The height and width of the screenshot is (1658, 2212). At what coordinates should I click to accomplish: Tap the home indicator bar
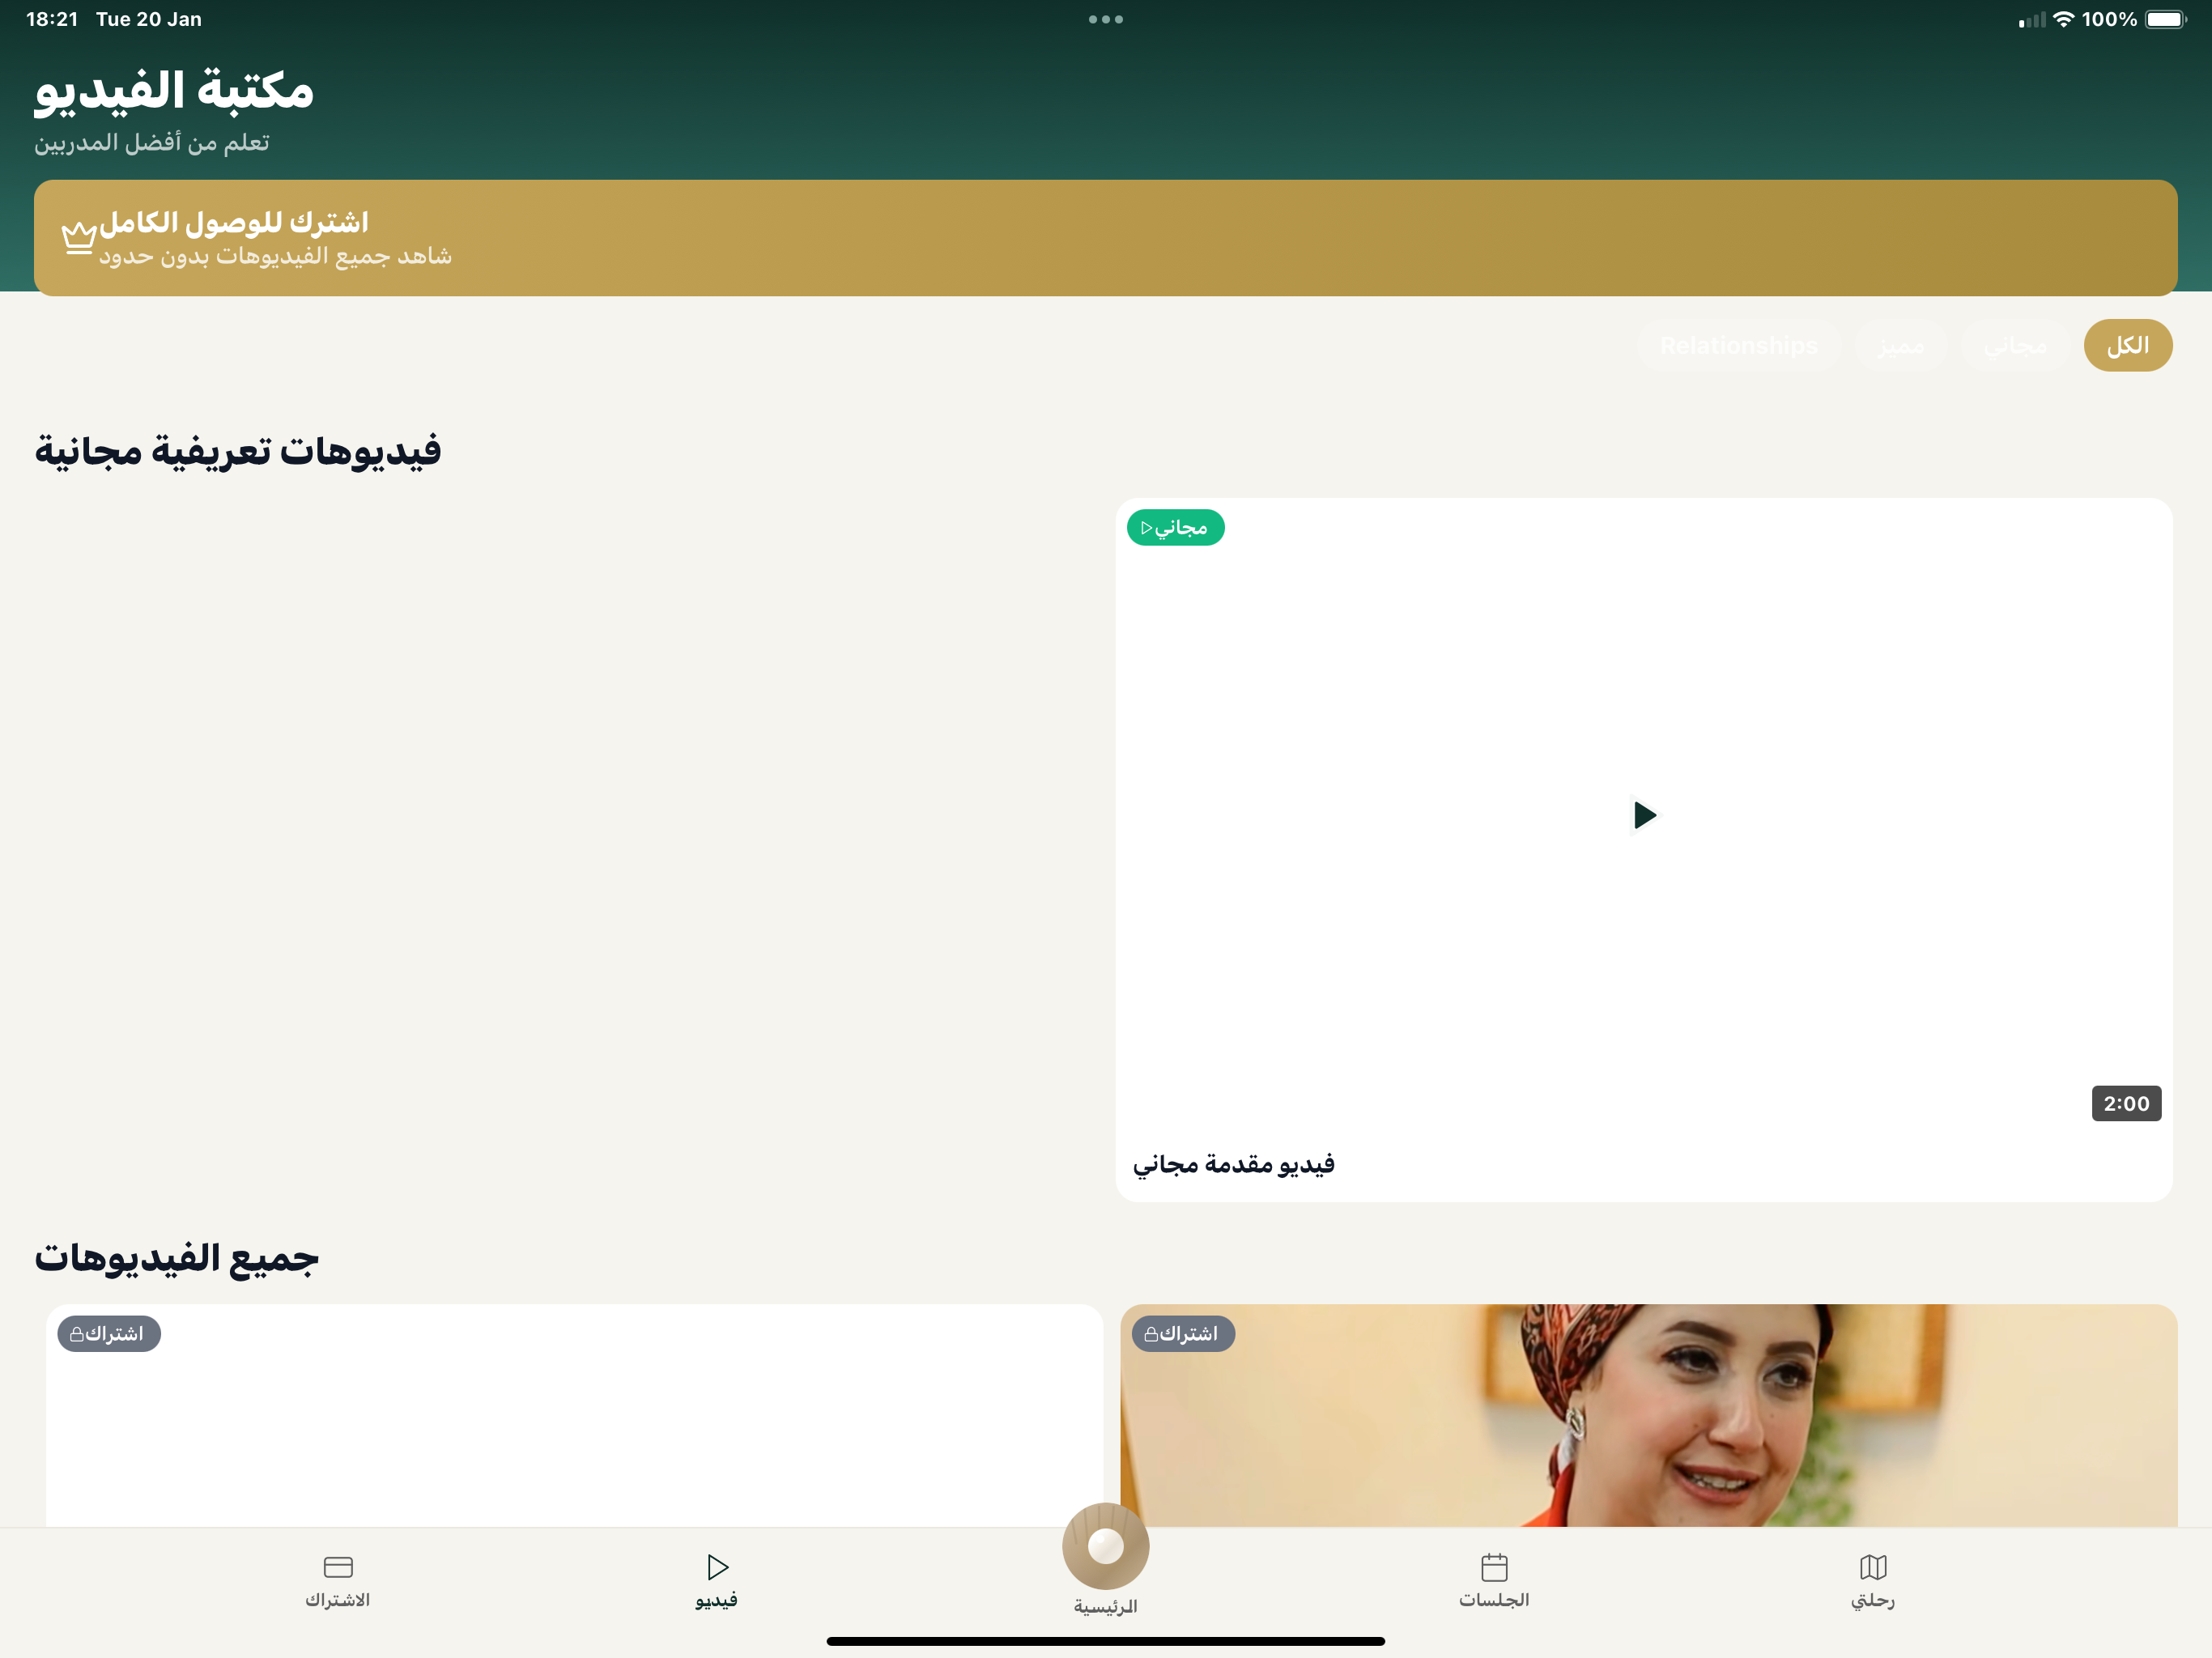click(x=1105, y=1641)
